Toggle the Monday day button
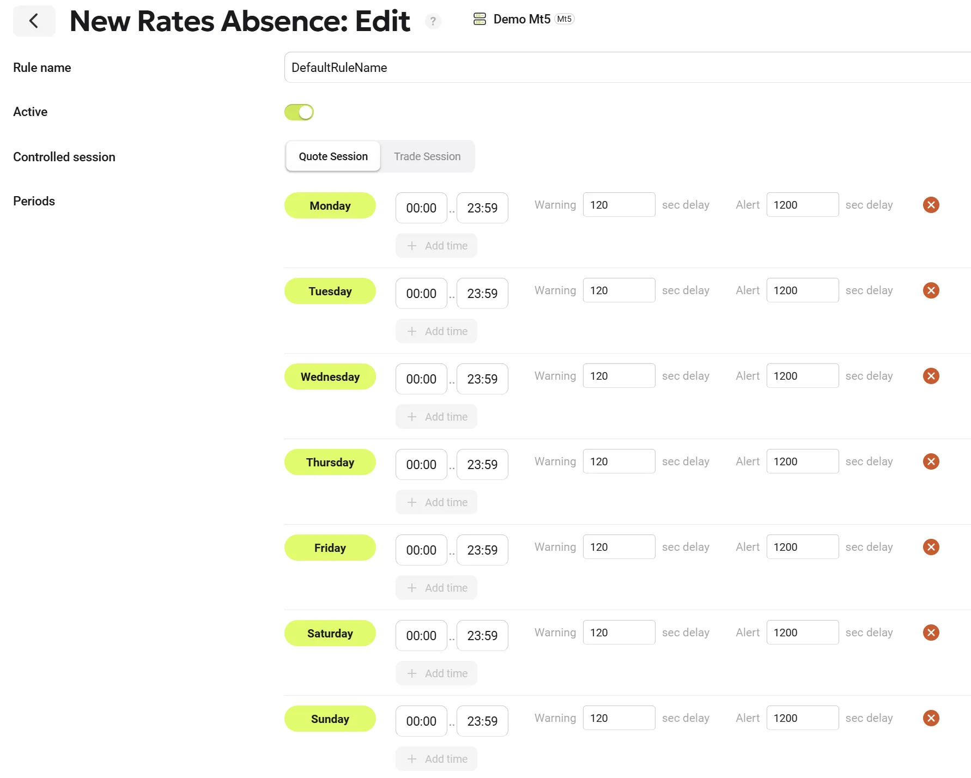The height and width of the screenshot is (778, 971). [x=330, y=206]
